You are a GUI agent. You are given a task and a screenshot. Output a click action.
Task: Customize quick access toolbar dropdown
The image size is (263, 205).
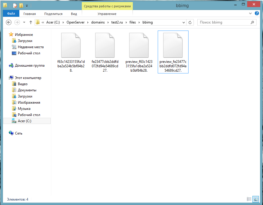pos(27,5)
